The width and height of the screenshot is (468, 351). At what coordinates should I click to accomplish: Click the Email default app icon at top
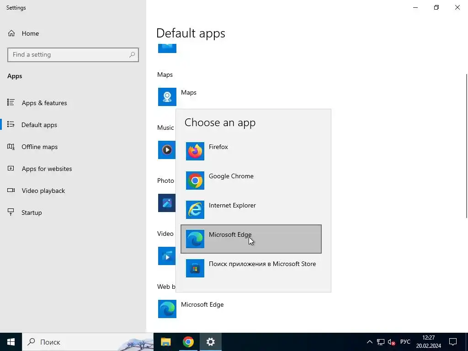167,48
